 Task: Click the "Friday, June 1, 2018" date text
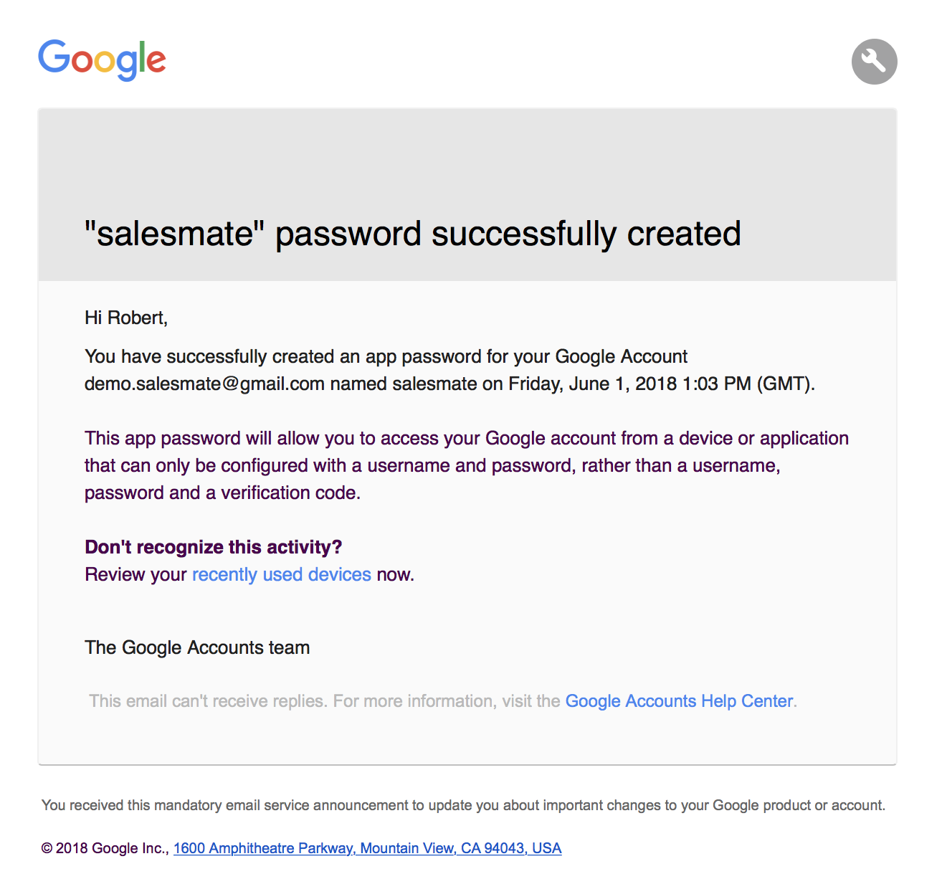592,384
